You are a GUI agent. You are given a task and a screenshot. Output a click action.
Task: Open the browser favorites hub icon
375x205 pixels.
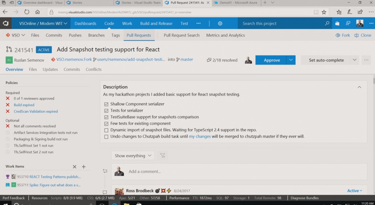pos(339,12)
